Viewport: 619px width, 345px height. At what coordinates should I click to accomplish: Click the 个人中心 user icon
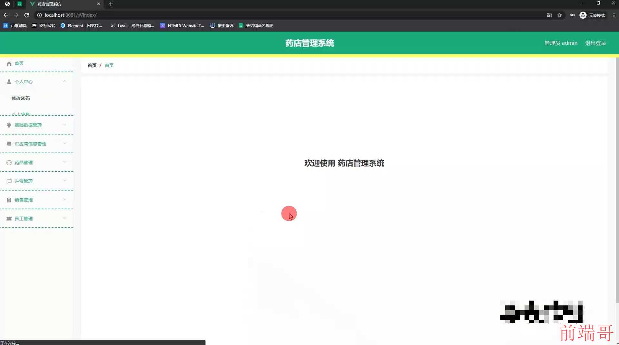click(9, 82)
